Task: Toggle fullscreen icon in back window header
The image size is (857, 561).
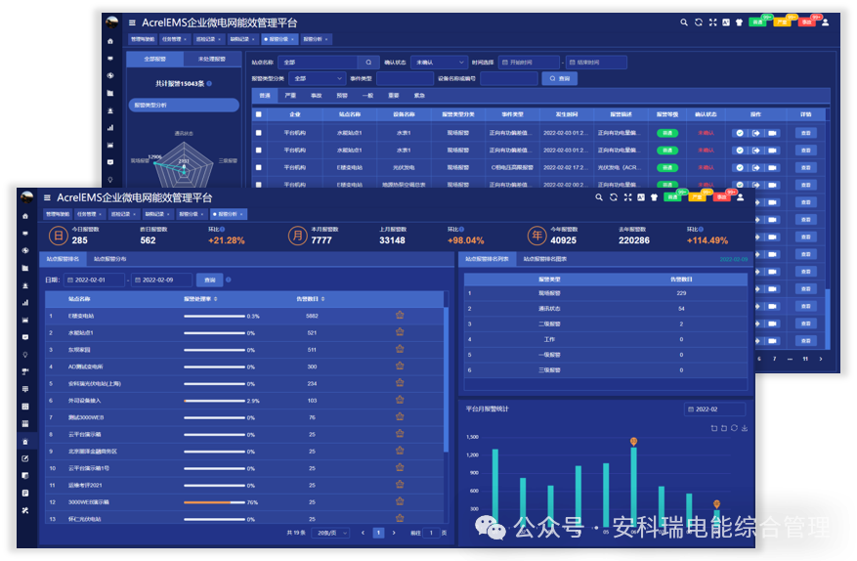Action: 712,22
